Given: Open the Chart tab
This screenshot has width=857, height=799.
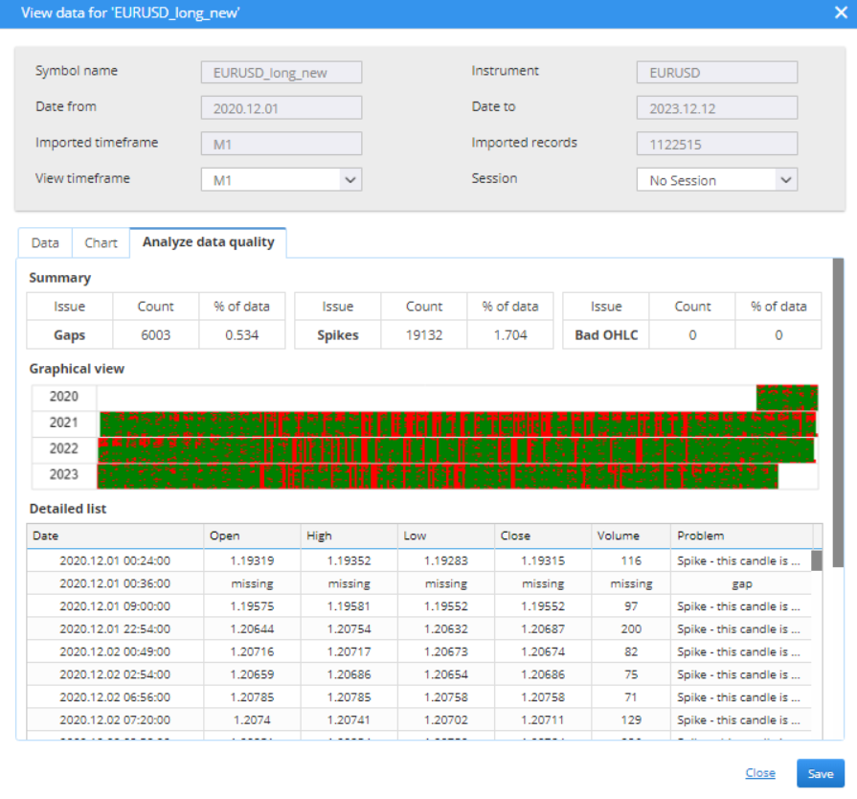Looking at the screenshot, I should coord(101,243).
